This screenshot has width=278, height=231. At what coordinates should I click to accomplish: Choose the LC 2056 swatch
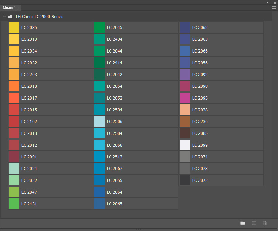185,63
